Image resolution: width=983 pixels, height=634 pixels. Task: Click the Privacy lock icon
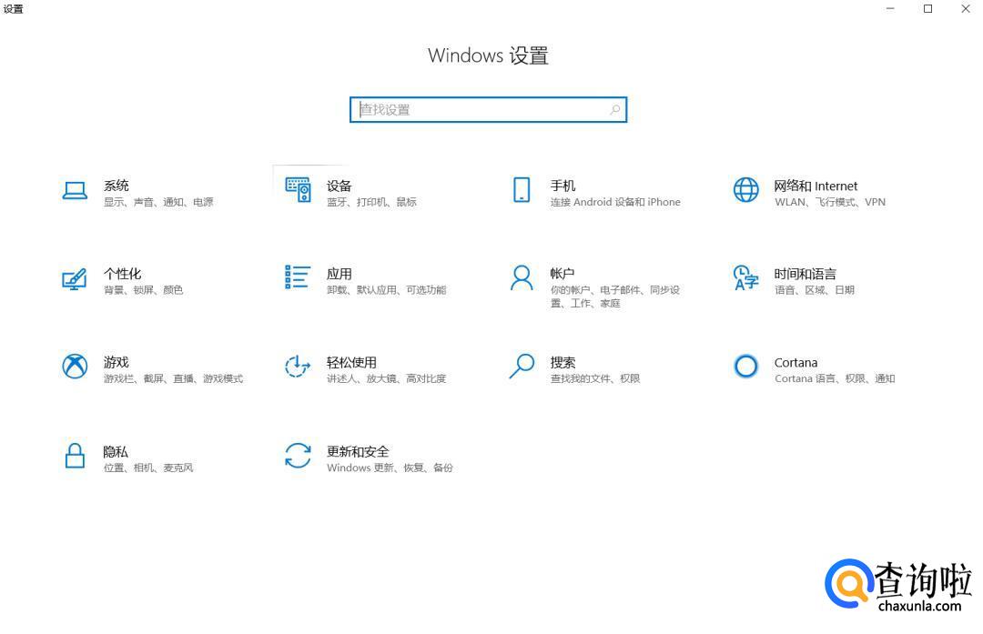75,456
